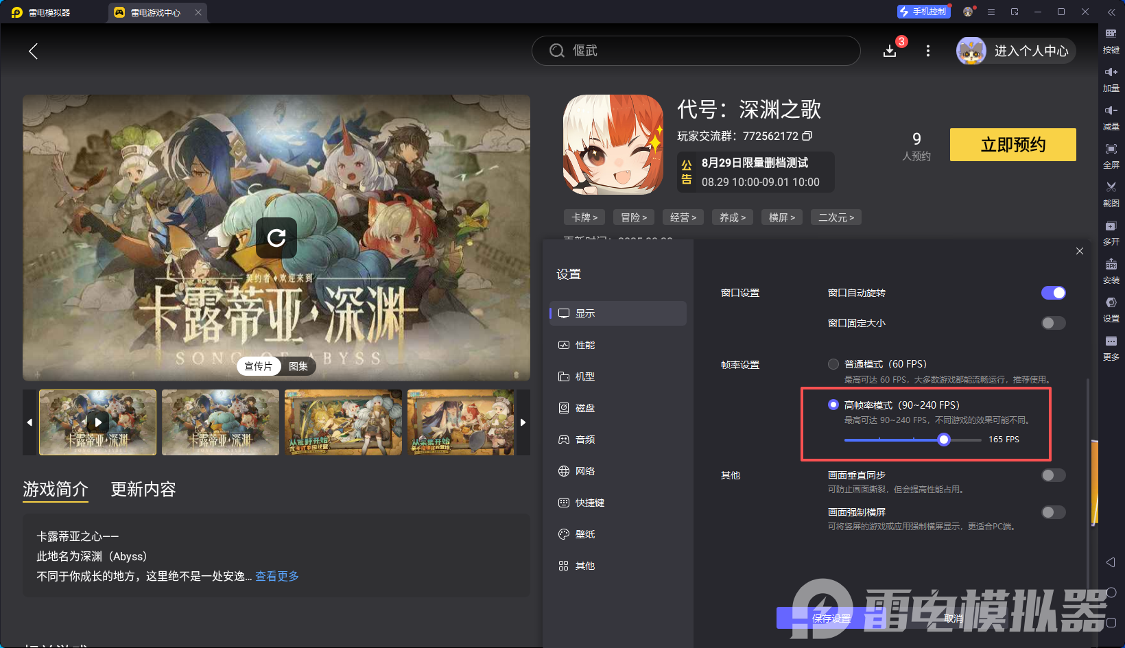Enable the 画面垂直同步 switch
This screenshot has width=1125, height=648.
tap(1054, 475)
